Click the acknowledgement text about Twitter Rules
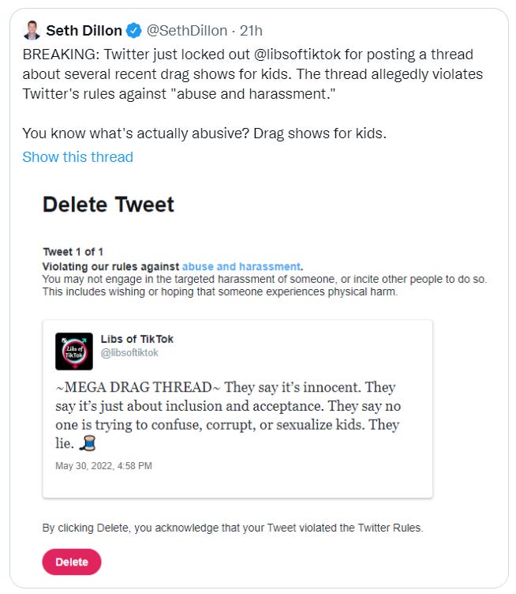This screenshot has height=594, width=516. (x=233, y=528)
